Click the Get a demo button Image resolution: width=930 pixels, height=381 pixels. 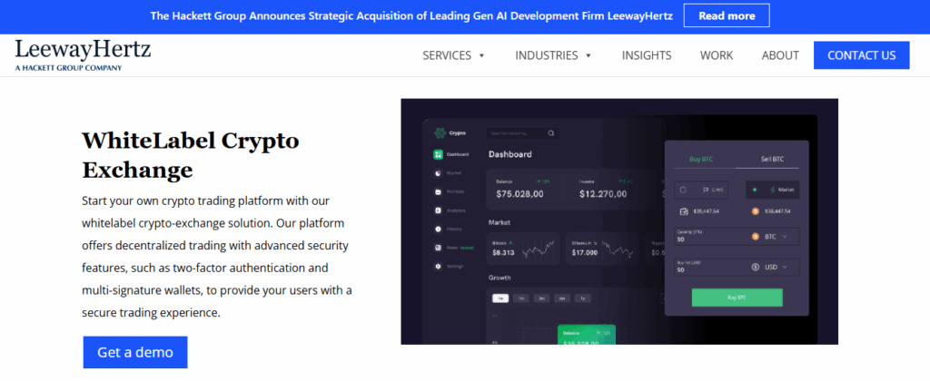(x=135, y=352)
